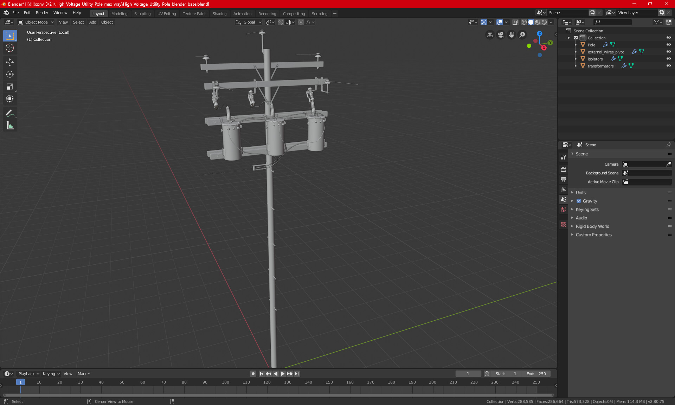Click the Camera eyedropper icon
Image resolution: width=675 pixels, height=405 pixels.
click(x=668, y=164)
